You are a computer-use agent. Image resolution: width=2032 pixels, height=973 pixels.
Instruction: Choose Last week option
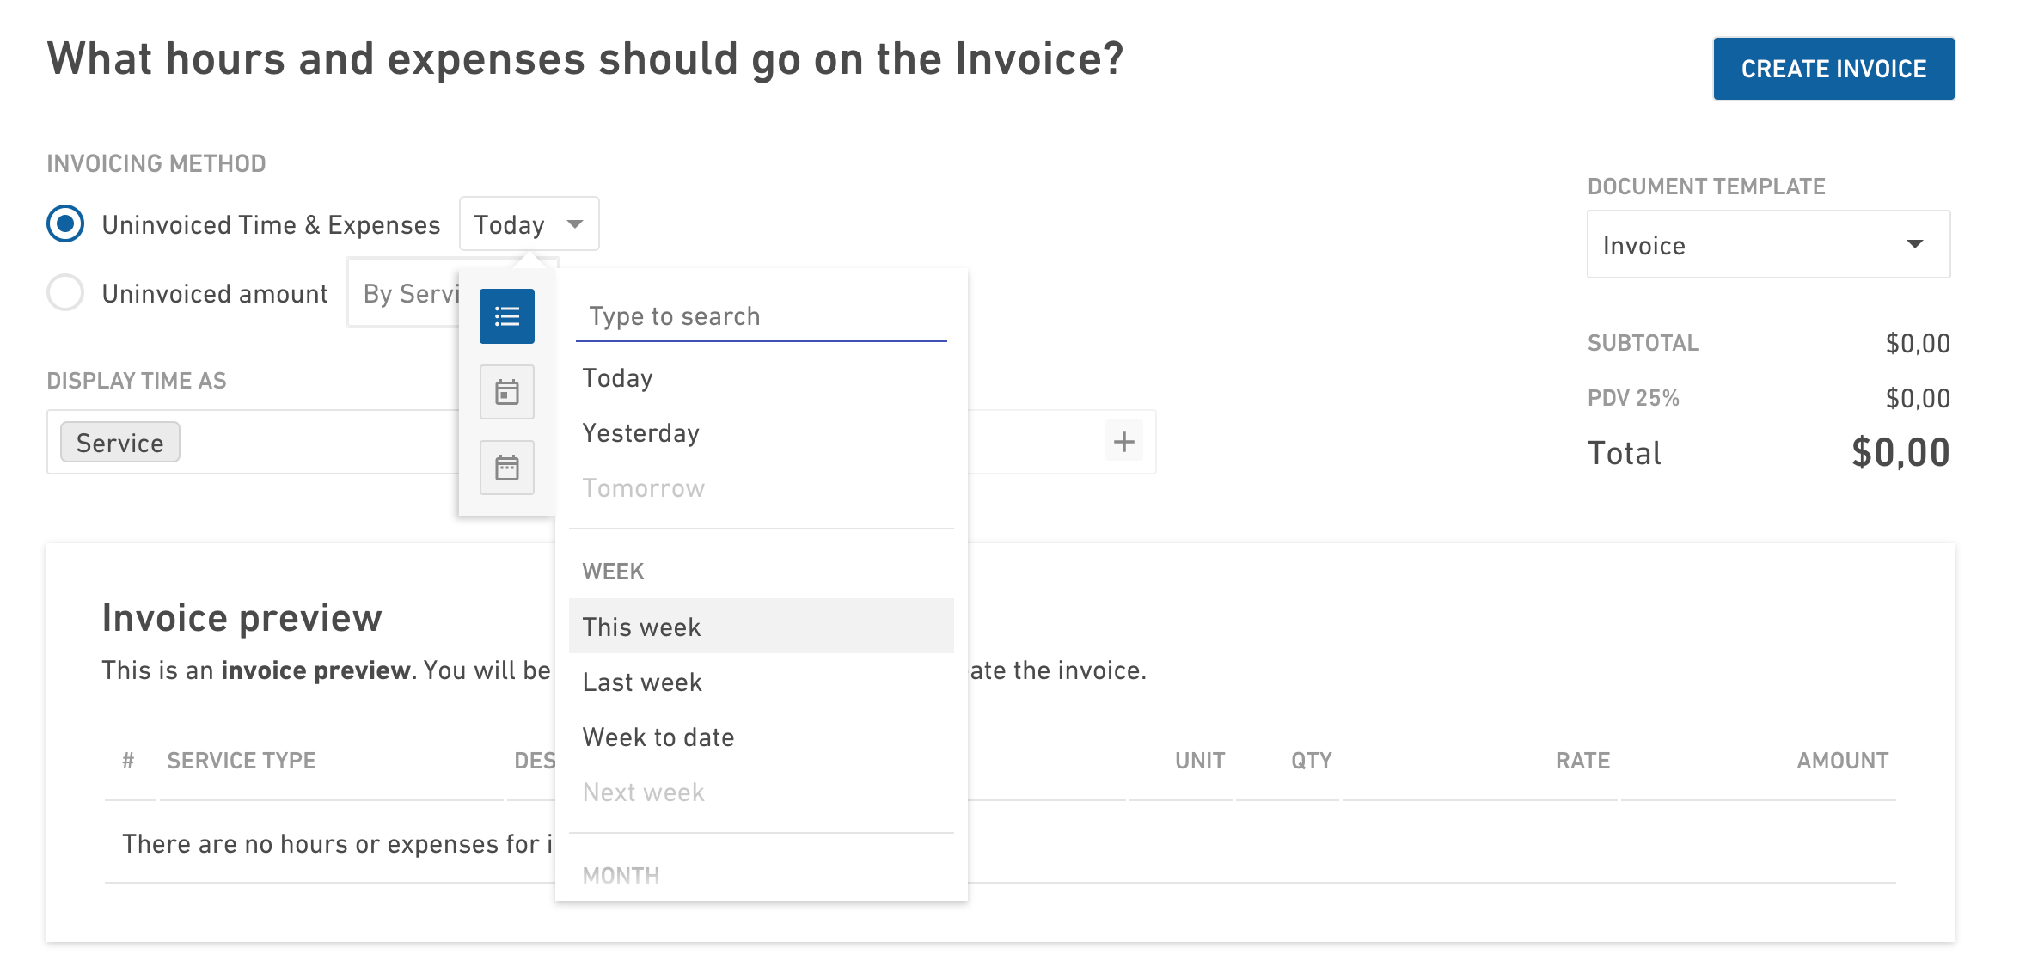761,682
